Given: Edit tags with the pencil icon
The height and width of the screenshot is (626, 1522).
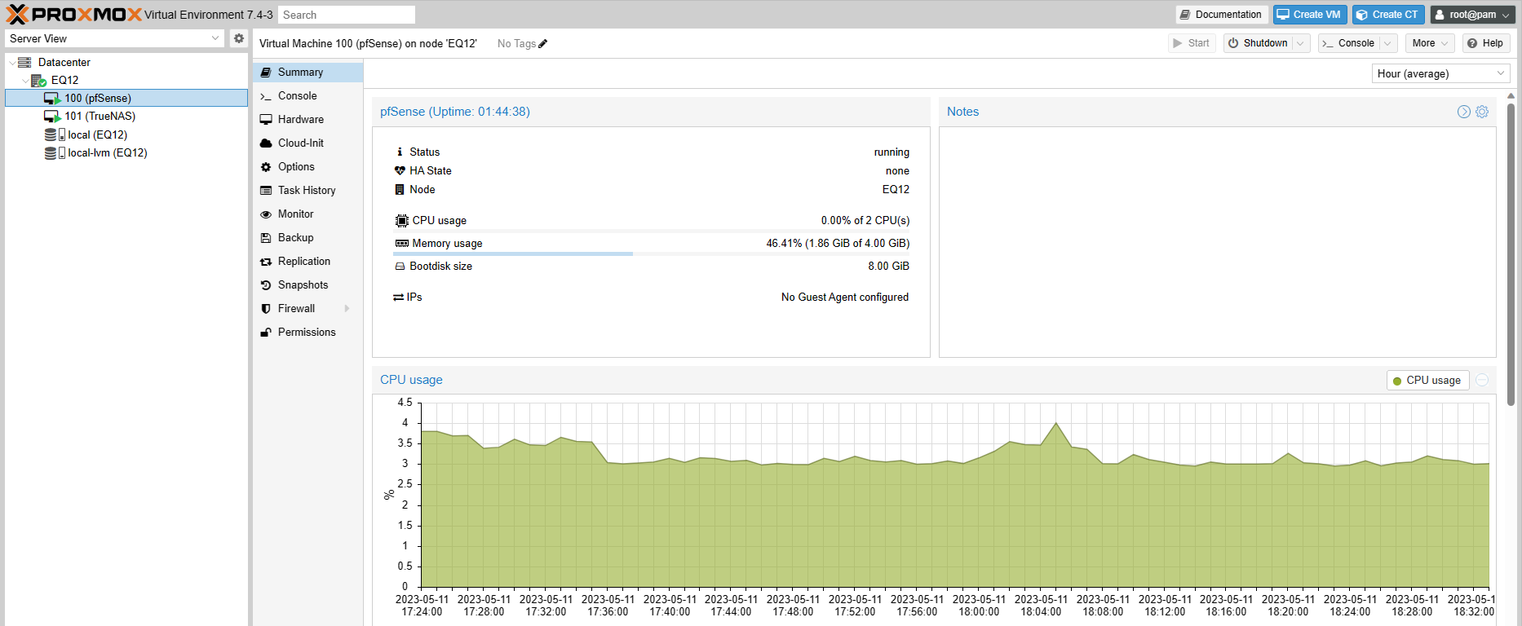Looking at the screenshot, I should [x=543, y=44].
